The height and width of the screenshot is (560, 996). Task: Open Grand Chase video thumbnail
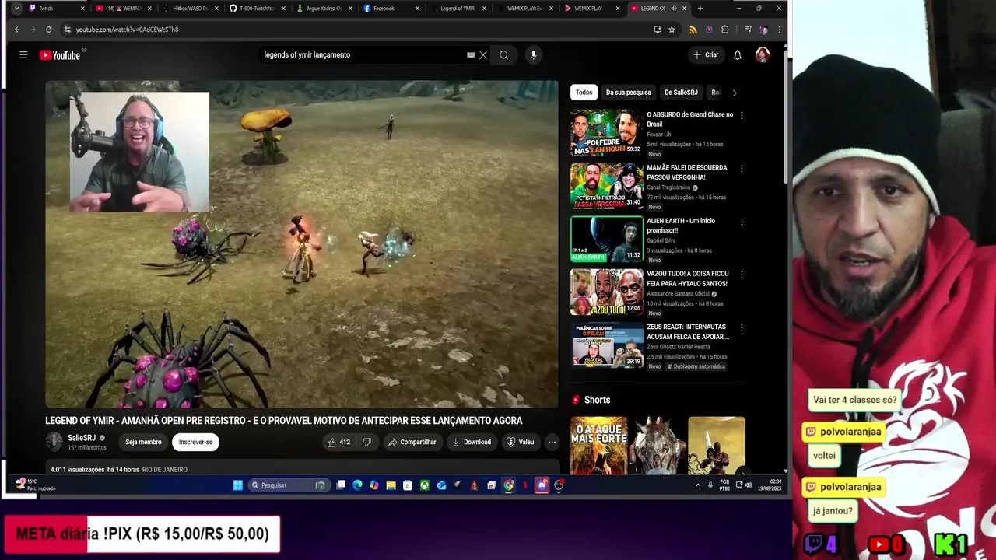point(607,132)
